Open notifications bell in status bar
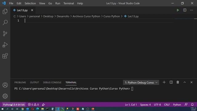Viewport: 197px width, 111px height. [x=192, y=105]
